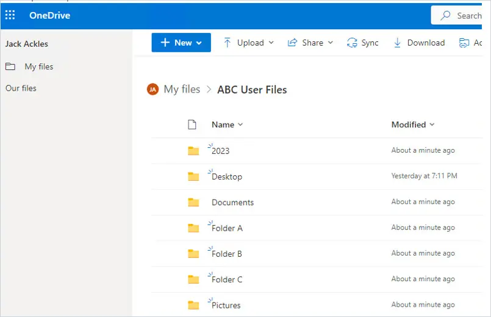Click Documents' 'About a minute ago' date
491x317 pixels.
[423, 202]
